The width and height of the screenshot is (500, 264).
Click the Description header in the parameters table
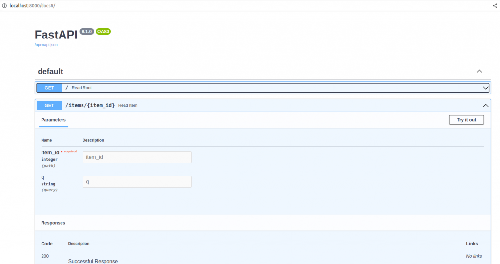(x=93, y=140)
